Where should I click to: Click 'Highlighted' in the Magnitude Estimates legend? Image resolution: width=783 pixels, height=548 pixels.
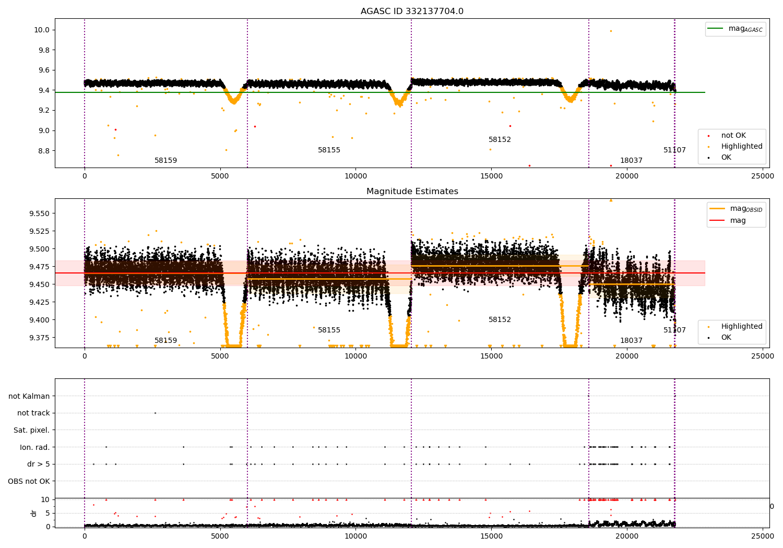(x=742, y=327)
